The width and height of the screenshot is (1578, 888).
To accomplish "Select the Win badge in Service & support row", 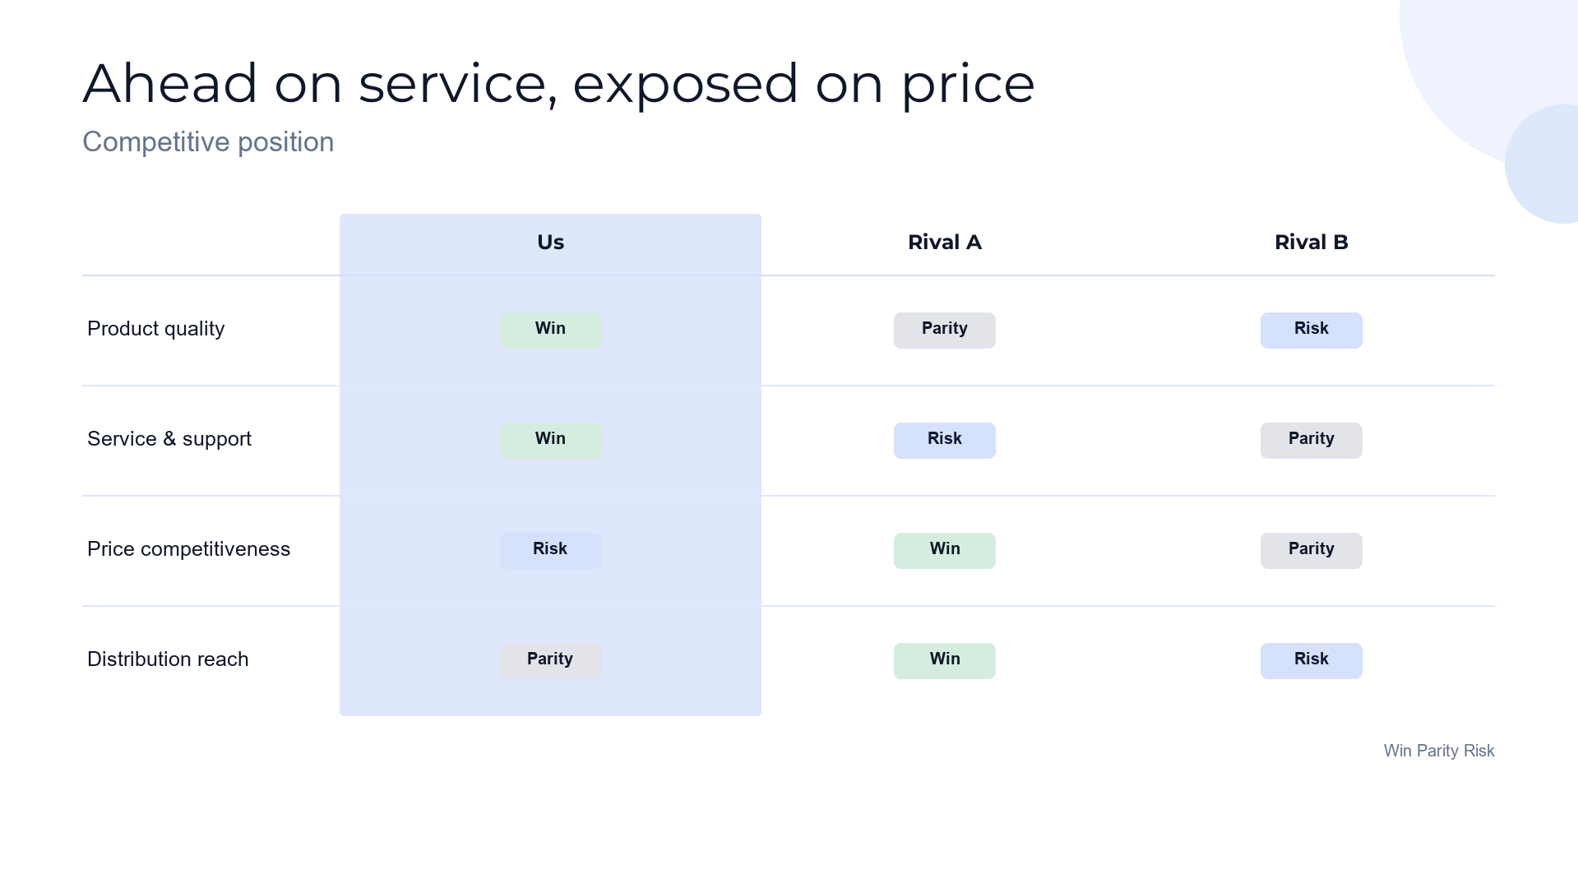I will click(550, 440).
